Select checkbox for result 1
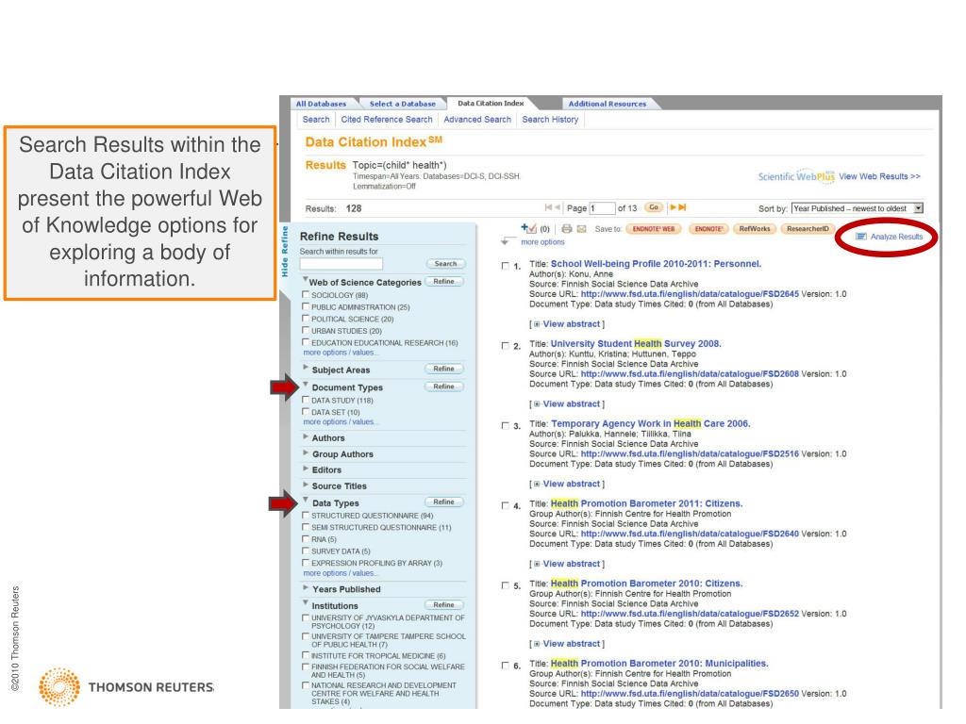This screenshot has height=724, width=966. coord(506,266)
